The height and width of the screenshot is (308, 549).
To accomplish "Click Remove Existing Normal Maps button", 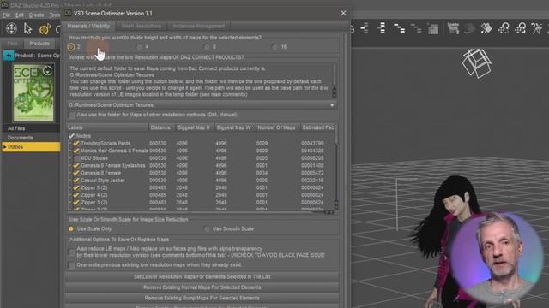I will coord(202,287).
